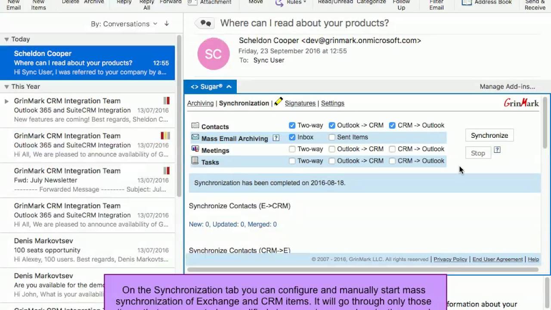Screen dimensions: 551x310
Task: Open the Help link in footer
Action: pos(533,259)
